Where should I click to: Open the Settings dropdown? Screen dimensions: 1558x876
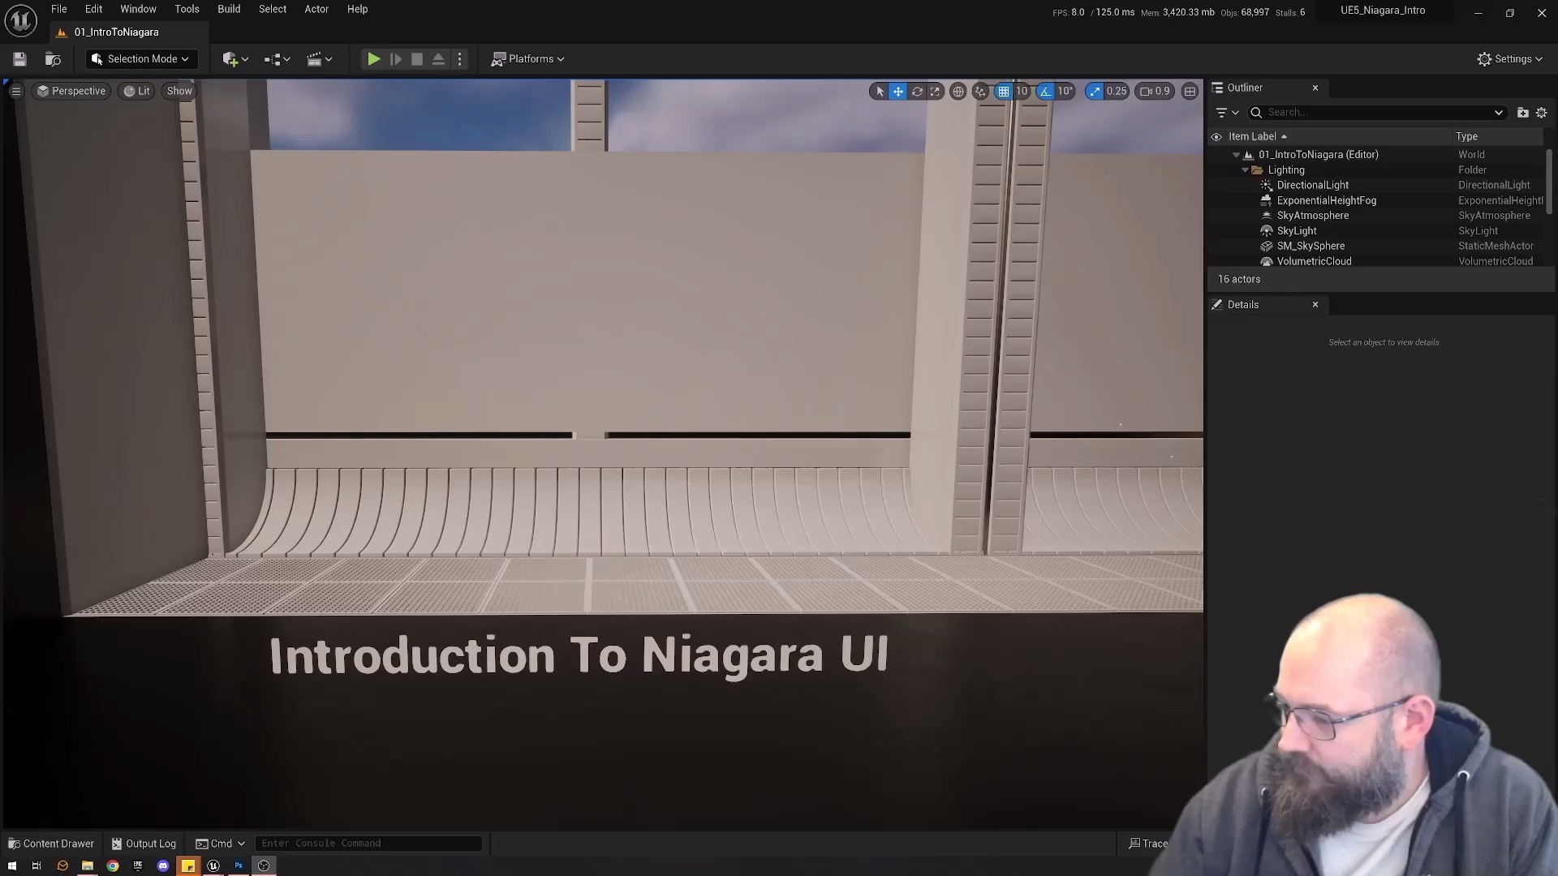pos(1510,59)
